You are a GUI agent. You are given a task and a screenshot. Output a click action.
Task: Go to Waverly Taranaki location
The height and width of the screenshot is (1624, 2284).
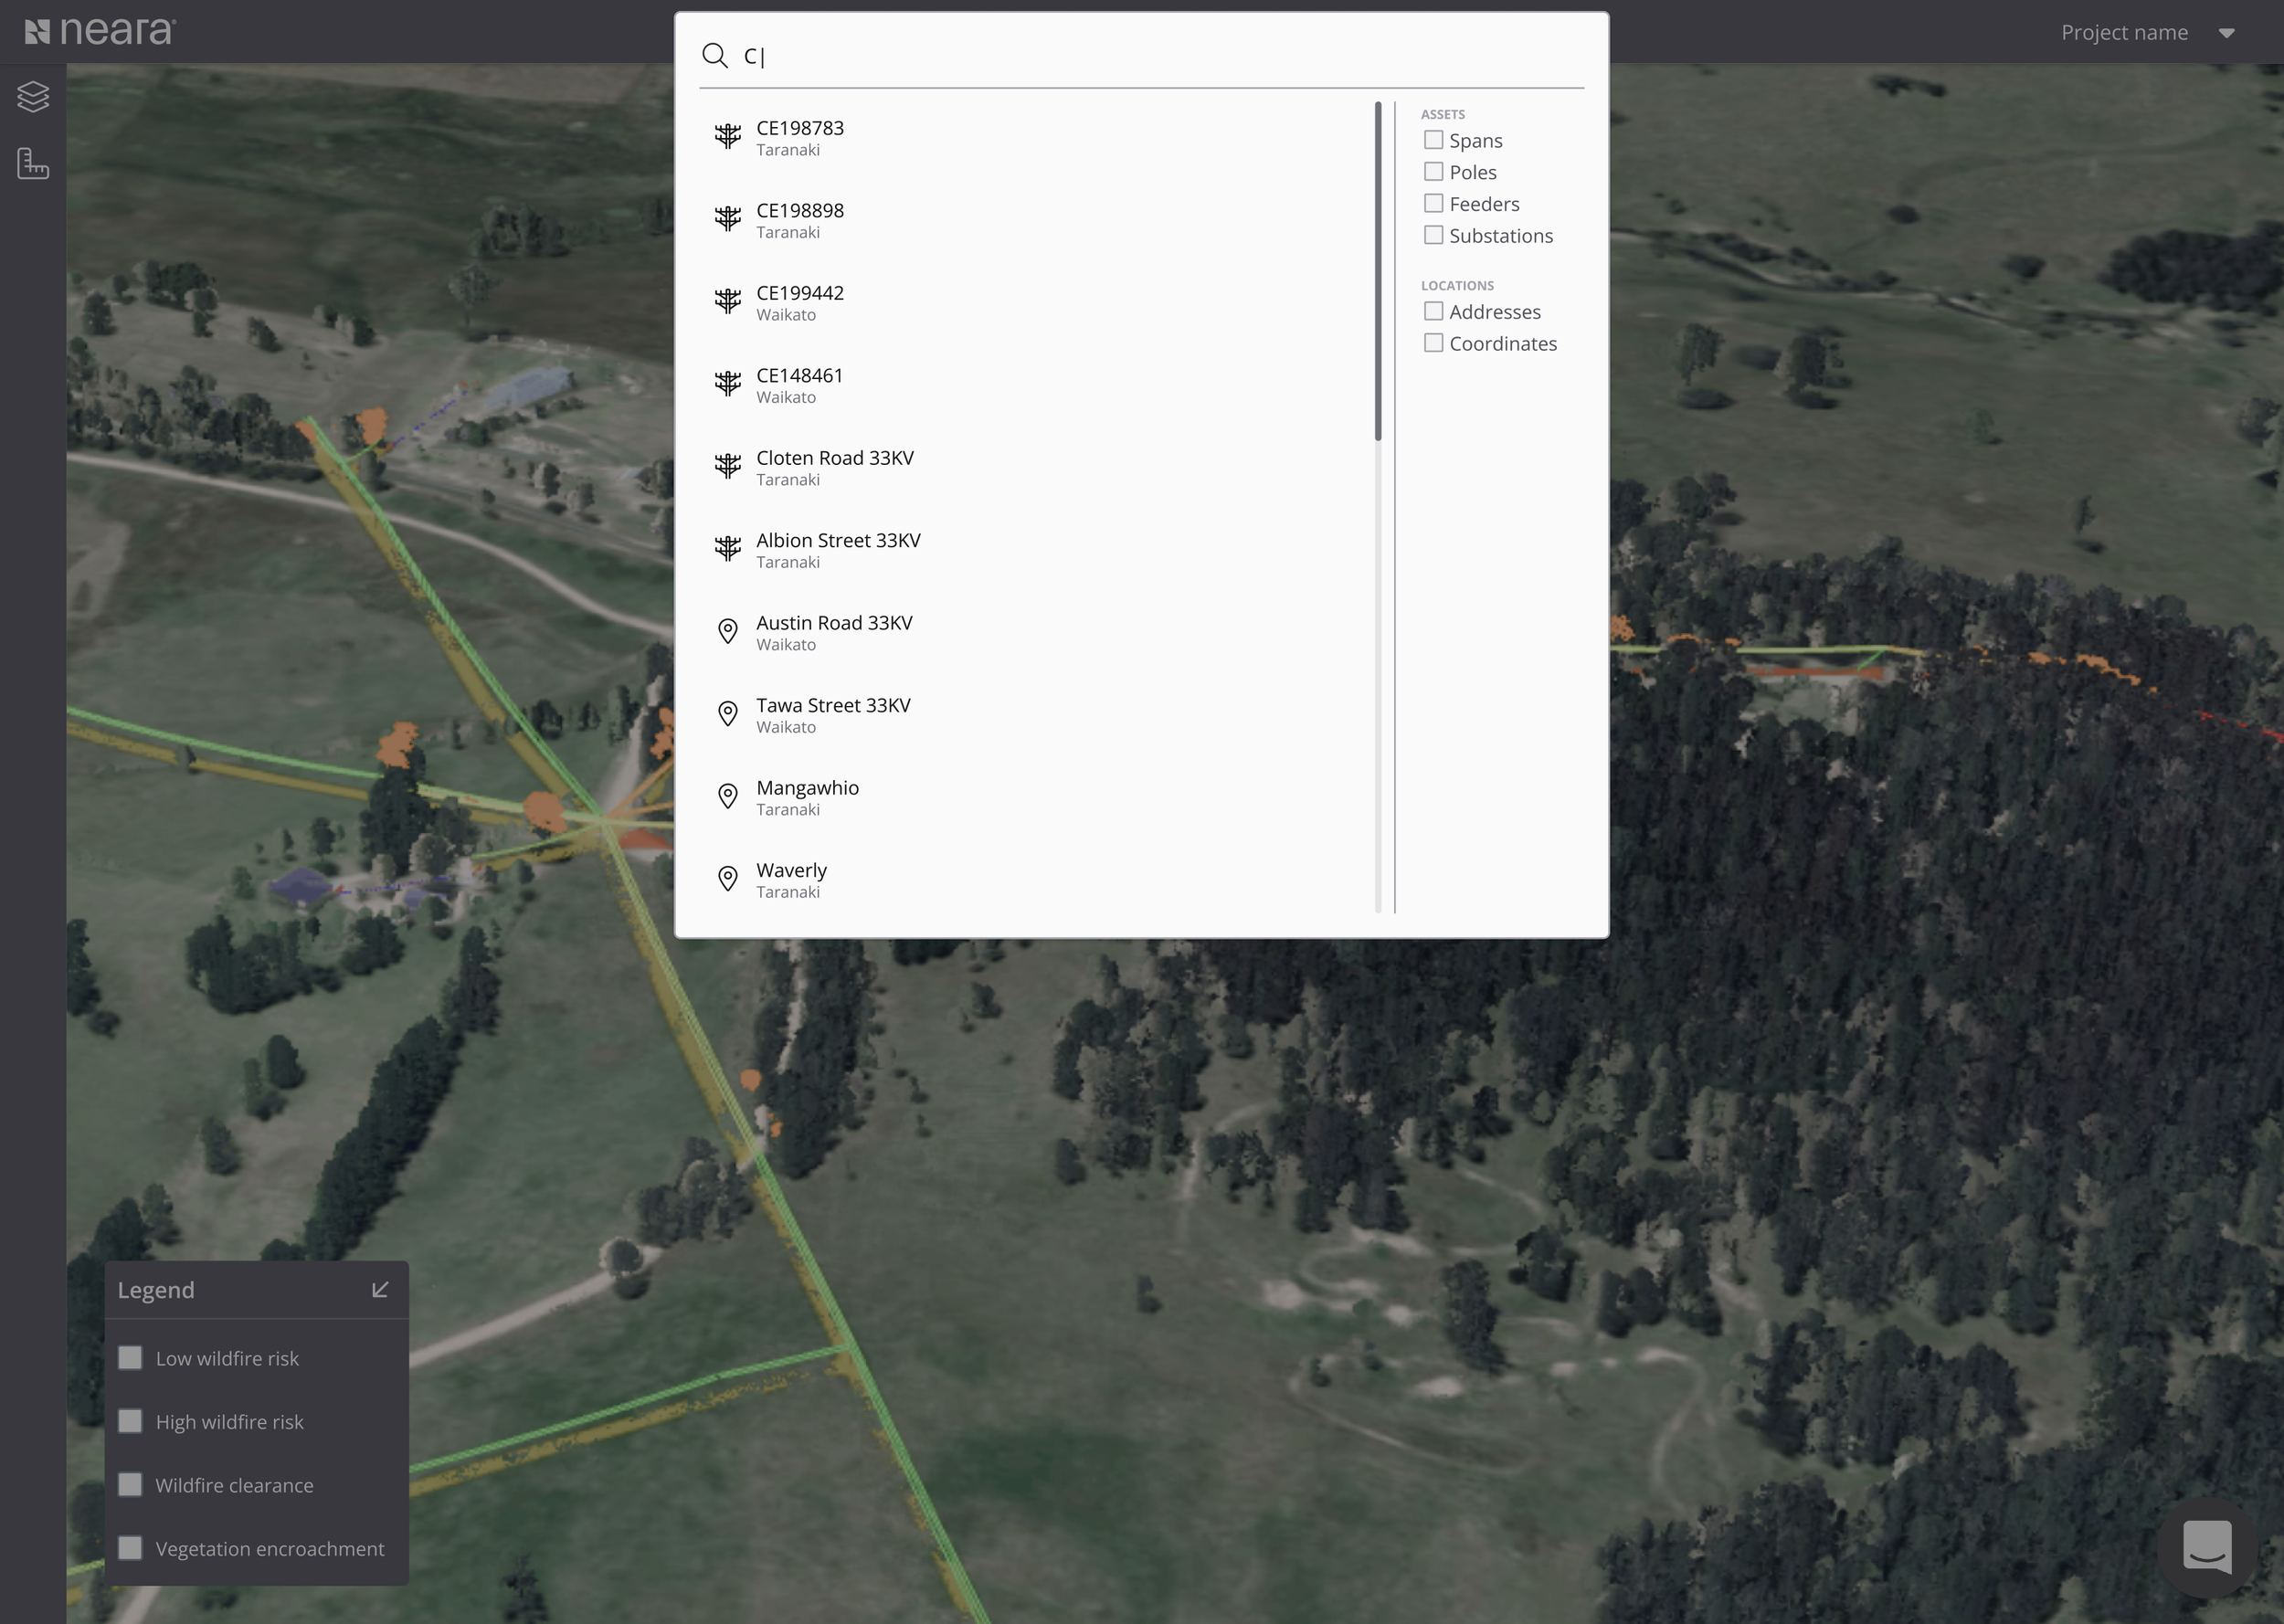coord(791,879)
